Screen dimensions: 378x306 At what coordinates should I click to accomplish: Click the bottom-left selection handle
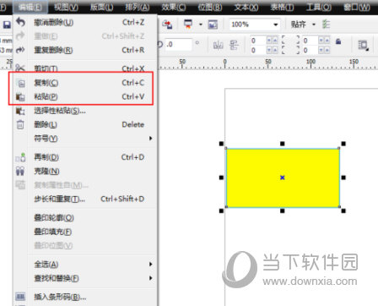(x=221, y=210)
